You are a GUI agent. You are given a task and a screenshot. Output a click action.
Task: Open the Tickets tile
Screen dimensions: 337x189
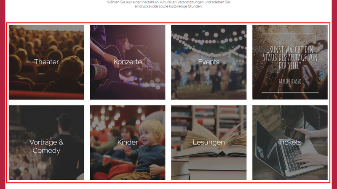click(x=290, y=142)
